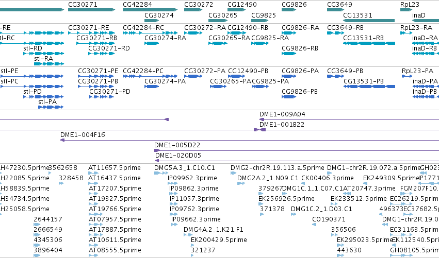The image size is (439, 258).
Task: Select protein CG30271-PE
Action: pos(96,76)
